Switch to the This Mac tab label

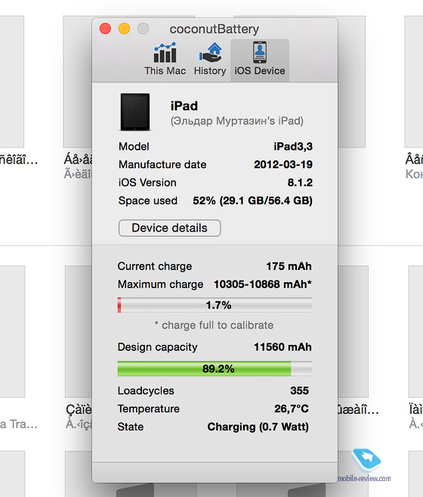point(165,70)
